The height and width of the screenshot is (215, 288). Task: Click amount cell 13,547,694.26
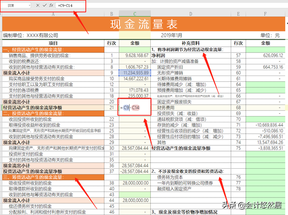(x=265, y=143)
